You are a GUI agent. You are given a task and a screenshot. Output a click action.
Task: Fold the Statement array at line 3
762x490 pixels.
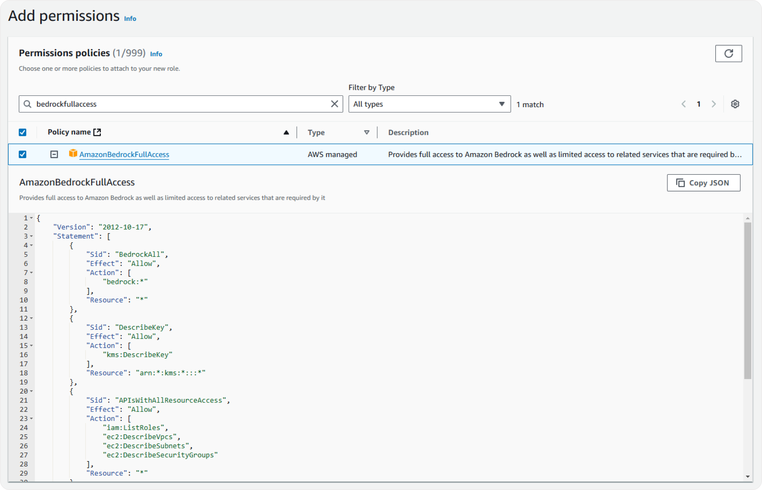click(x=31, y=236)
